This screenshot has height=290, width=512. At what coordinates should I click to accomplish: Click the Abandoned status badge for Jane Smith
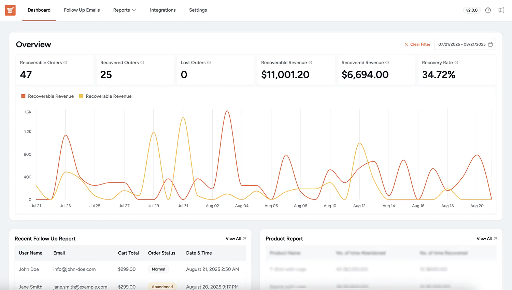162,287
